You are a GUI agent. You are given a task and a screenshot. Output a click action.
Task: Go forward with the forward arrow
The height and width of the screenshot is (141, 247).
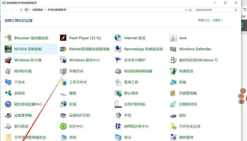click(11, 10)
